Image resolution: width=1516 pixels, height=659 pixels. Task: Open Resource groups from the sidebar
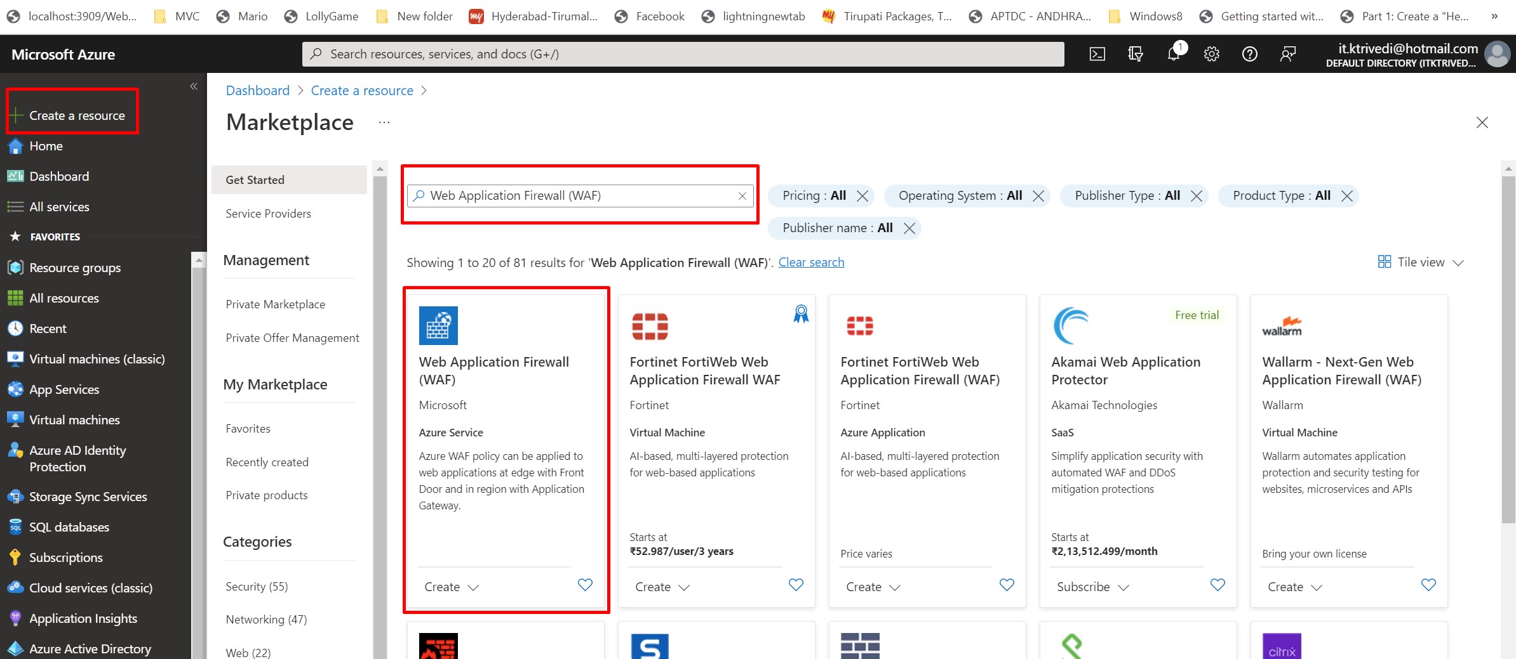(x=75, y=268)
